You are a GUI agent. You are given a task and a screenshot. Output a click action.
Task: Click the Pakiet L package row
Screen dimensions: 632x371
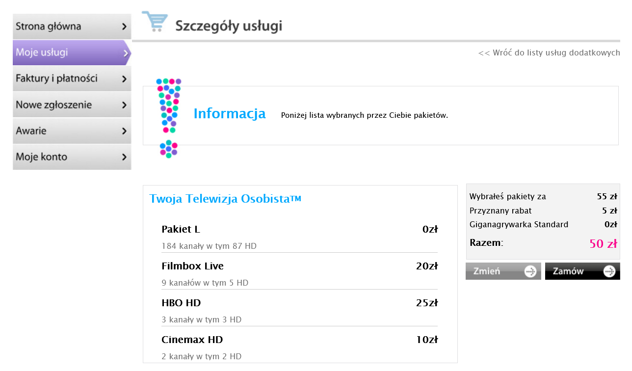point(299,237)
